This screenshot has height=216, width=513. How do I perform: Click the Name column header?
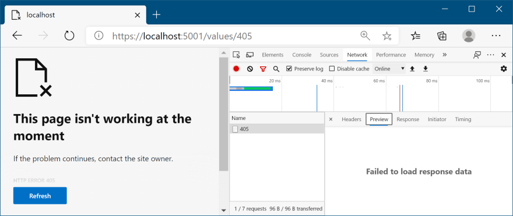(277, 118)
